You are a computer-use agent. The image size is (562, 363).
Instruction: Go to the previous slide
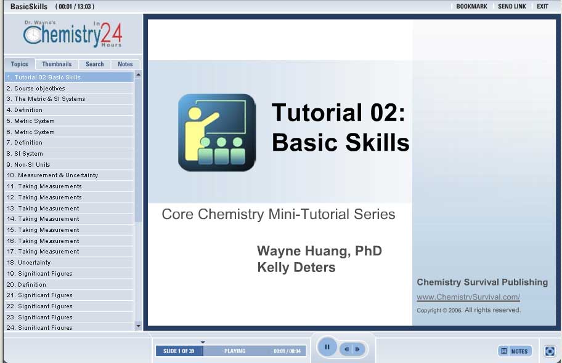(347, 349)
